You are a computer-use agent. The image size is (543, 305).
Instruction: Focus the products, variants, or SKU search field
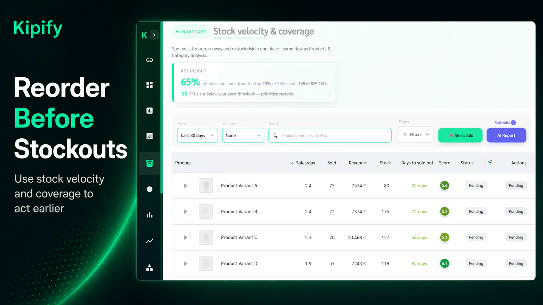tap(330, 135)
